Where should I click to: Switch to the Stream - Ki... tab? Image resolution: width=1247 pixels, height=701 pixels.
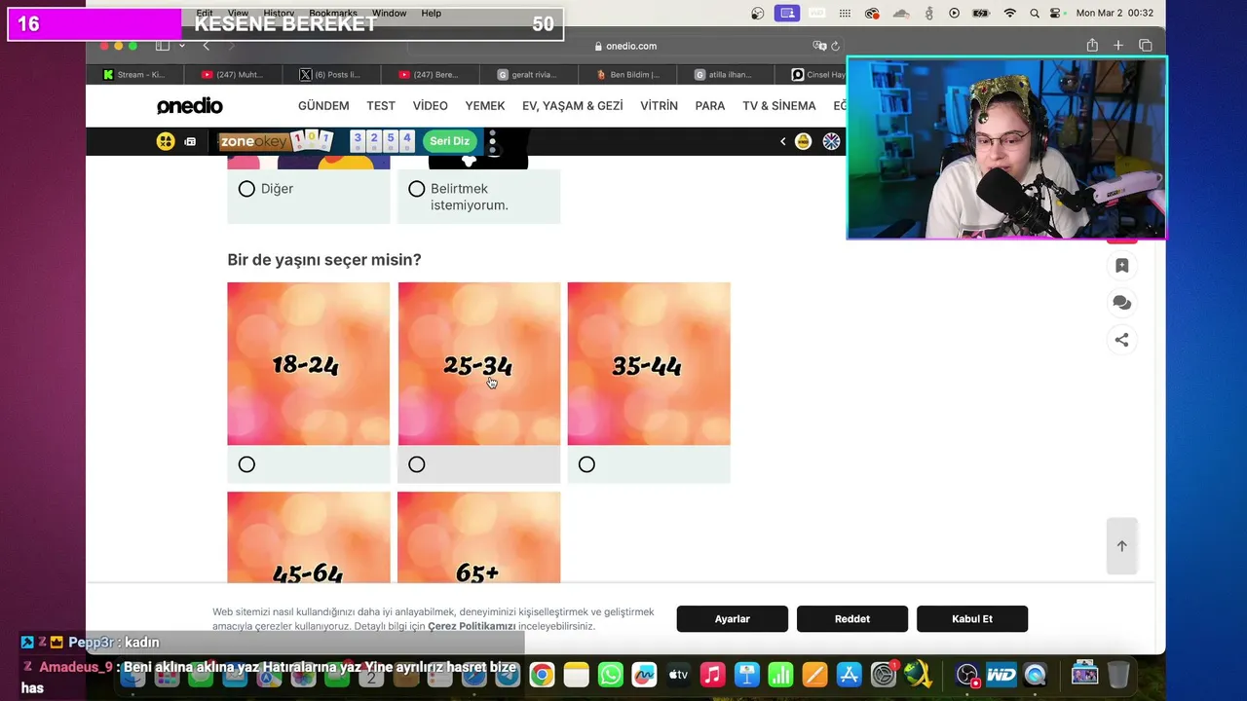(x=134, y=74)
